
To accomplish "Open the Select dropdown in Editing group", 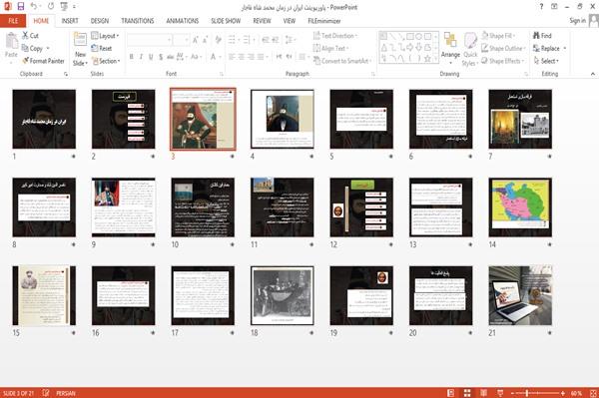I will pos(547,61).
